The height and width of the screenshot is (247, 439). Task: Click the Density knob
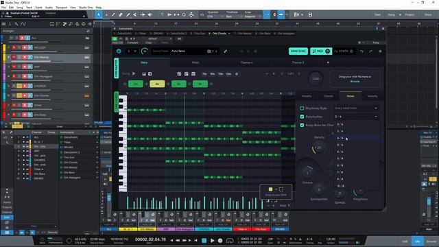[318, 148]
